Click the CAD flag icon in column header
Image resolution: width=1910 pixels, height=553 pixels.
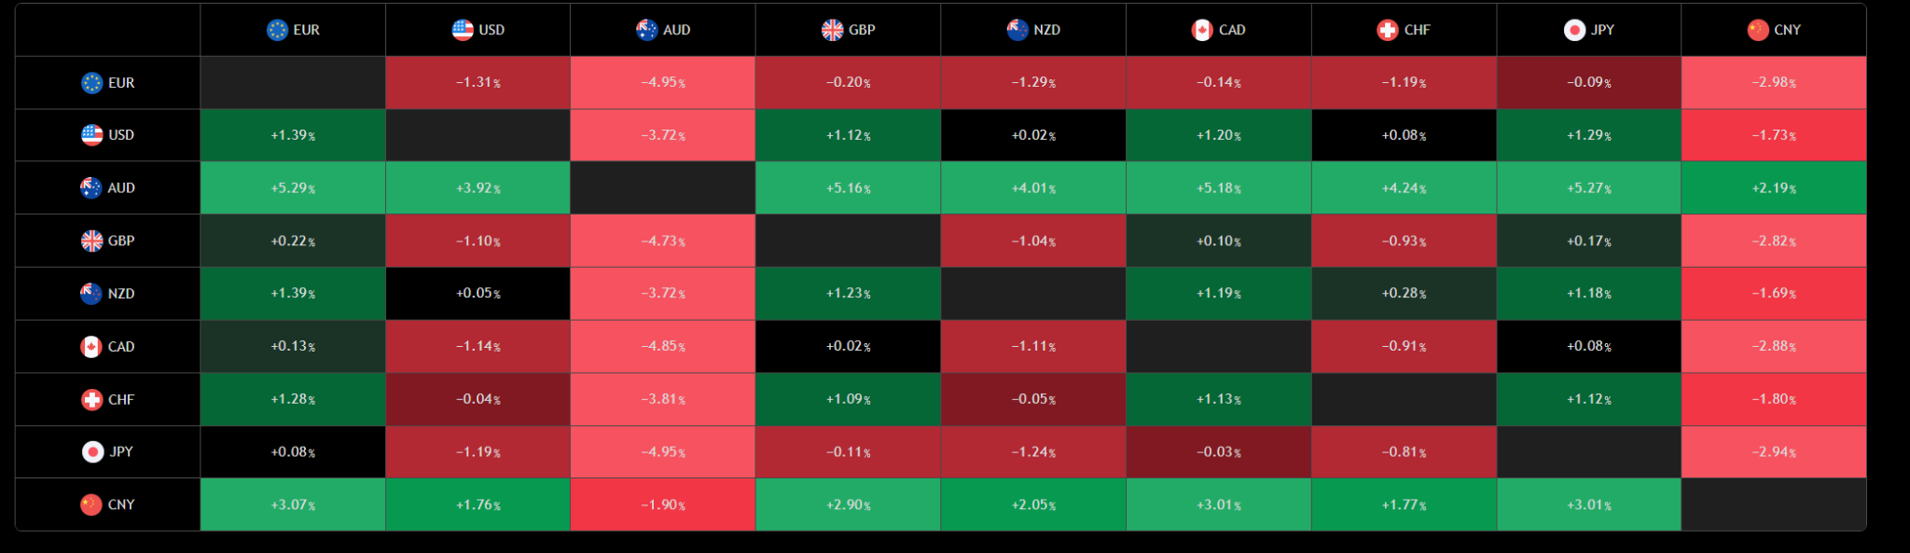[x=1203, y=30]
